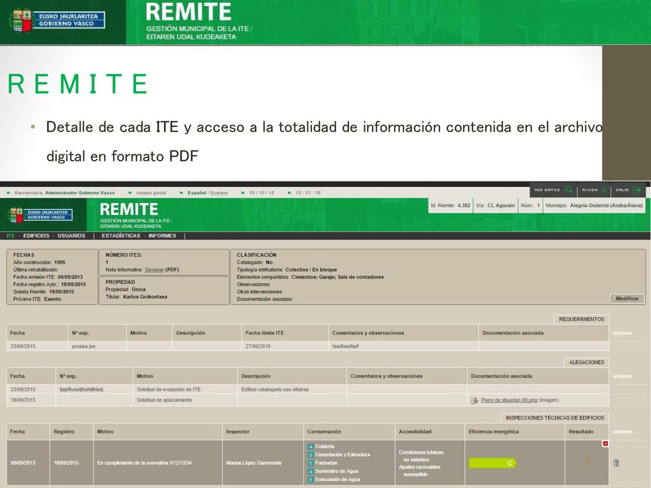Select the Gobierno Vasco logo in app header
The width and height of the screenshot is (651, 488).
[41, 215]
